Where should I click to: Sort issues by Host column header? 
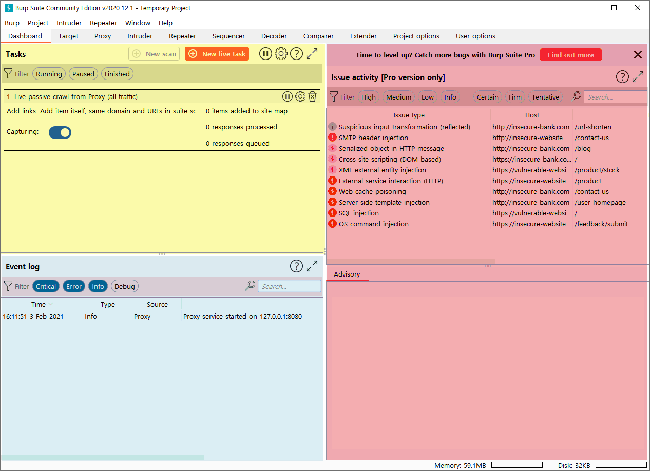click(532, 115)
